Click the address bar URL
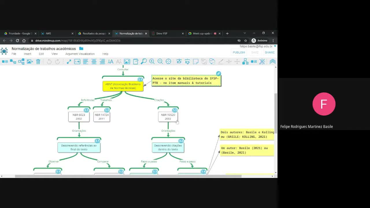The image size is (370, 208). point(78,41)
